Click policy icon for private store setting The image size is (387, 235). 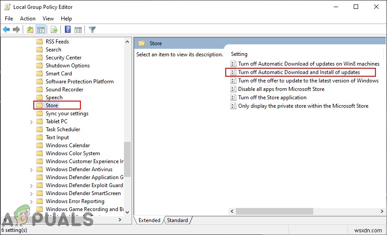coord(233,106)
